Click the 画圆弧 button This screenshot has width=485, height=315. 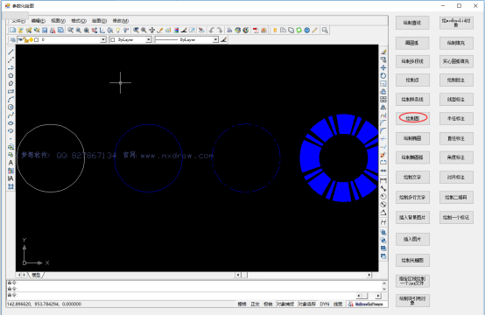pos(412,43)
